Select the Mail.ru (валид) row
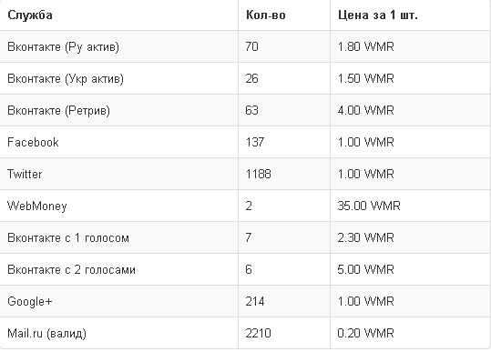This screenshot has width=491, height=352. tap(245, 333)
